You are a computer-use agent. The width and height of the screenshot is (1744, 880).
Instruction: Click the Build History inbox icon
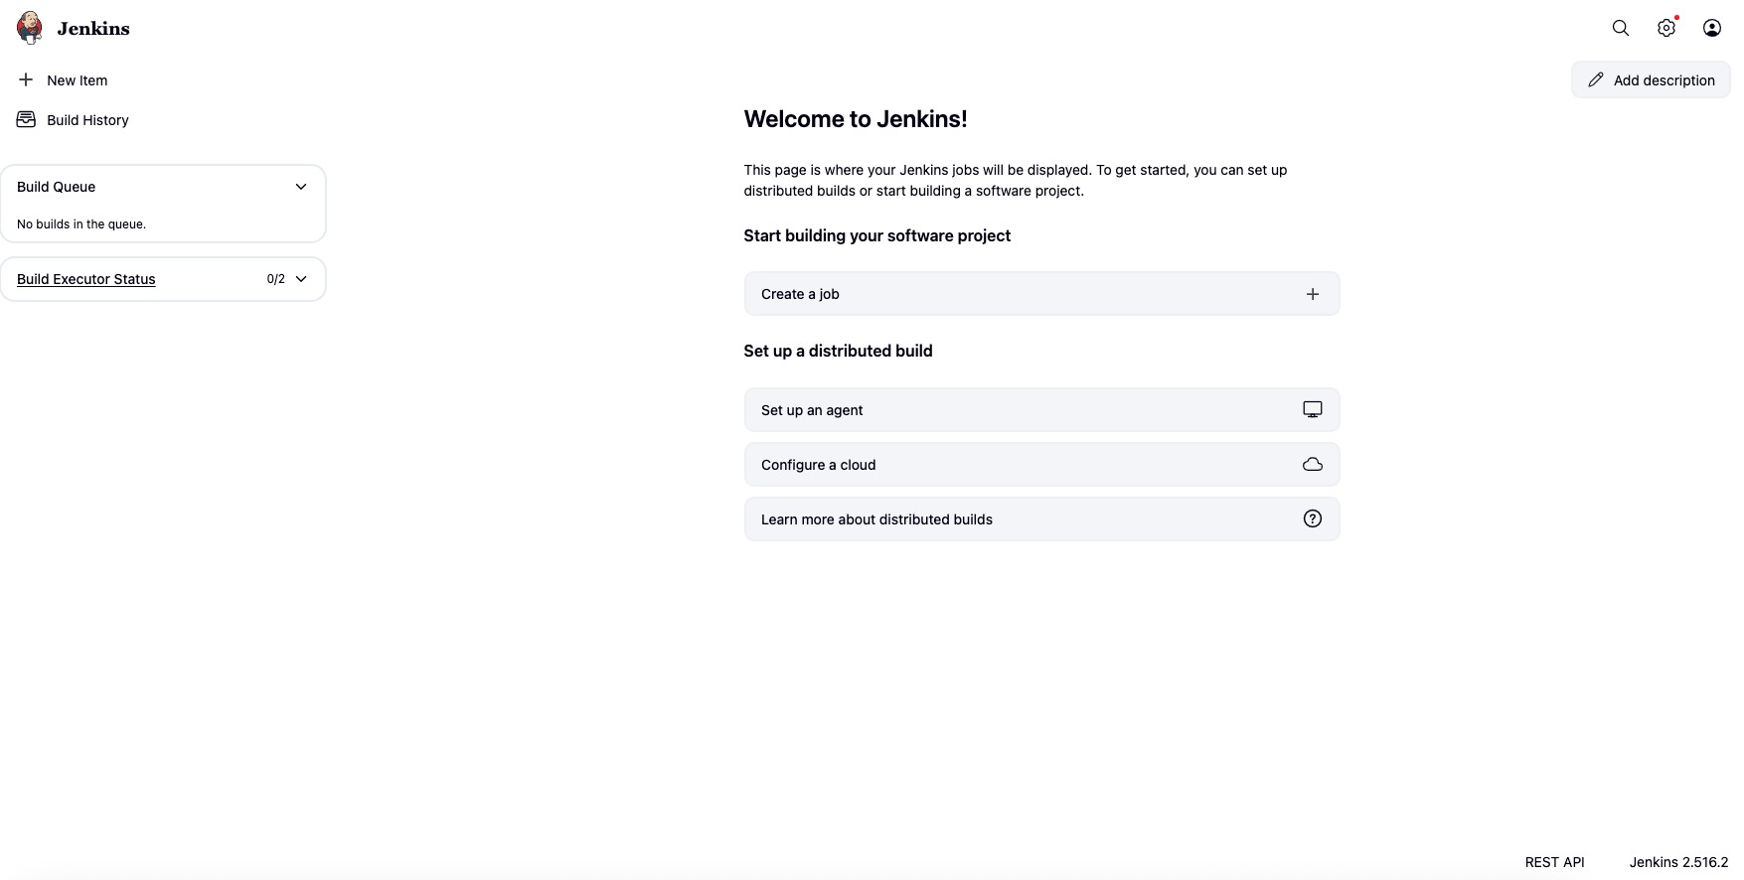point(26,119)
